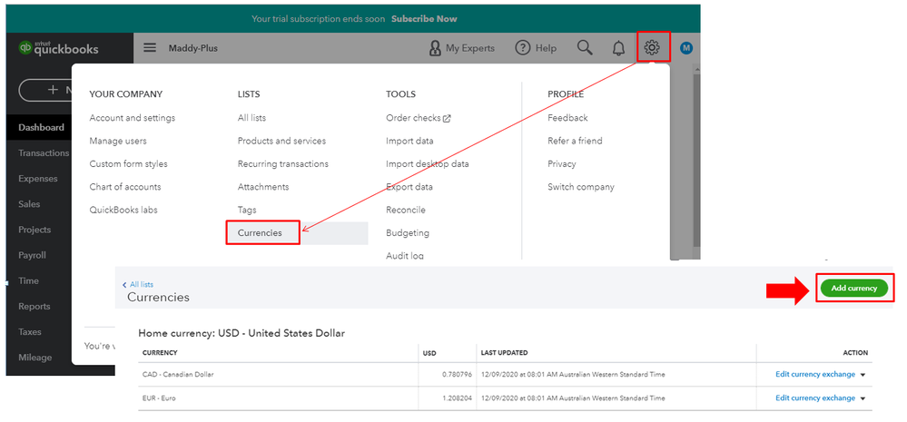This screenshot has width=907, height=422.
Task: Click the 1.208204 rate value
Action: (x=457, y=397)
